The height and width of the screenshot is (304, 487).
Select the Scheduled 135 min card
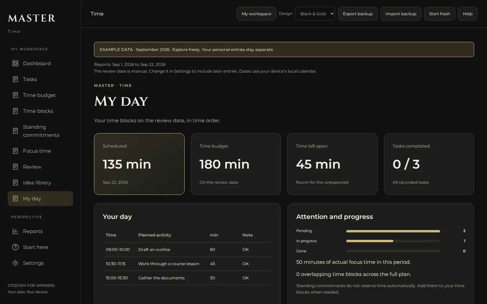click(x=139, y=164)
